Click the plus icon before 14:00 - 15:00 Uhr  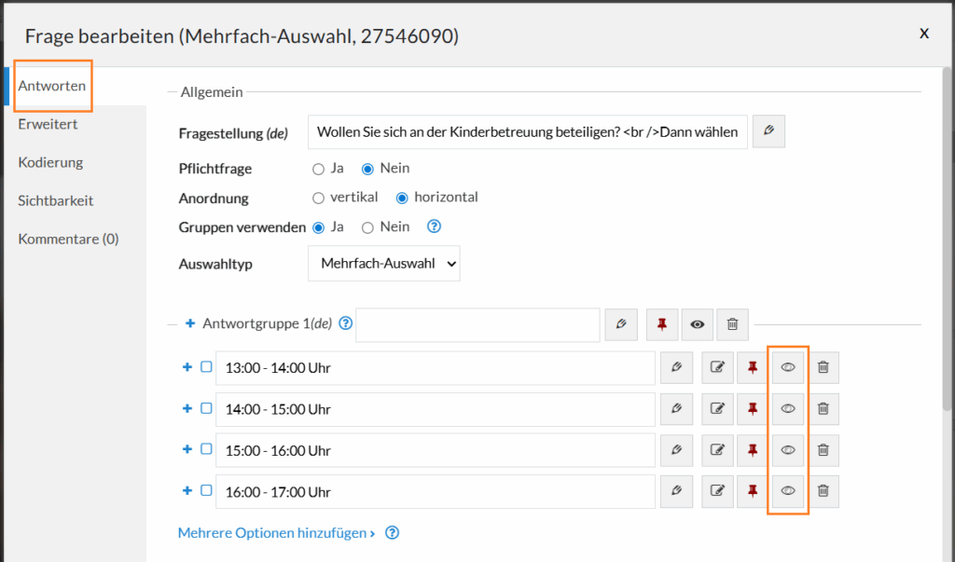click(x=187, y=409)
